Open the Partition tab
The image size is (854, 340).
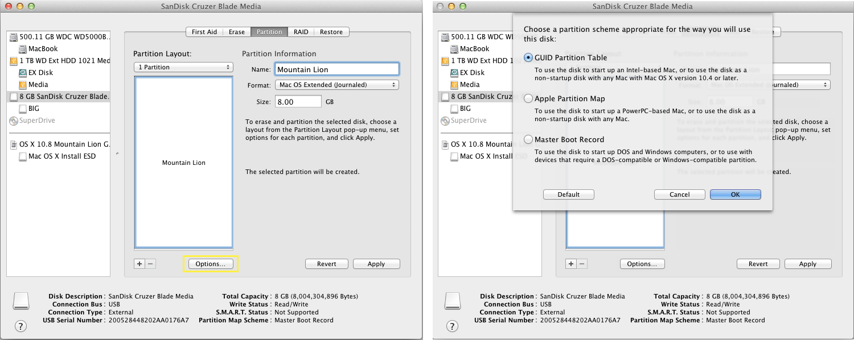tap(269, 32)
